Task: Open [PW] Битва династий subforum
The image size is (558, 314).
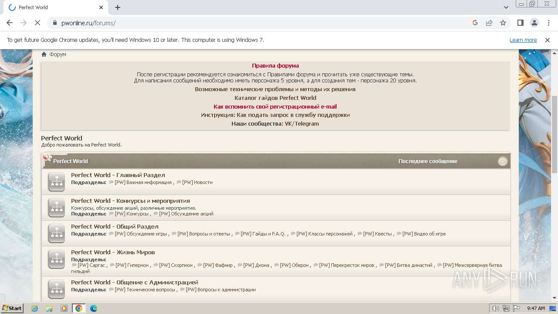Action: [408, 265]
